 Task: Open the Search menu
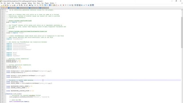click(9, 3)
